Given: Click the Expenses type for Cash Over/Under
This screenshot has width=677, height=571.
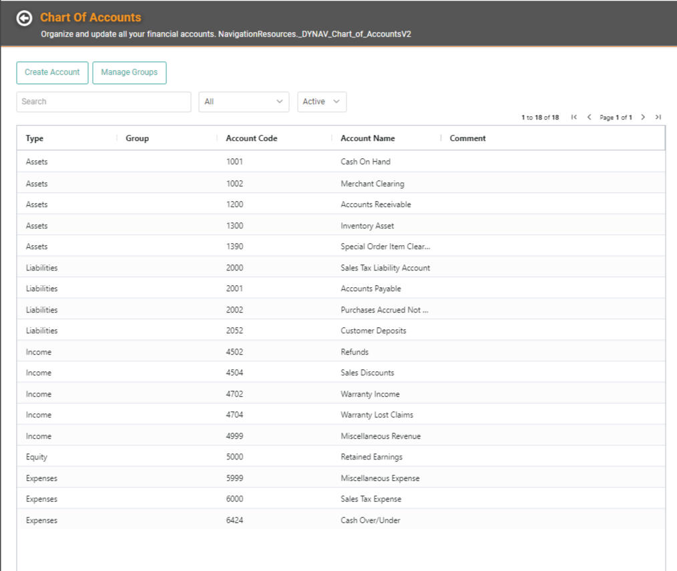Looking at the screenshot, I should (41, 520).
